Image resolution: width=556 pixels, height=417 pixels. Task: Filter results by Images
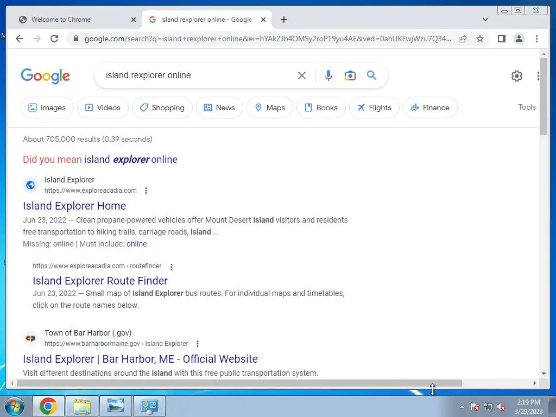pos(47,108)
